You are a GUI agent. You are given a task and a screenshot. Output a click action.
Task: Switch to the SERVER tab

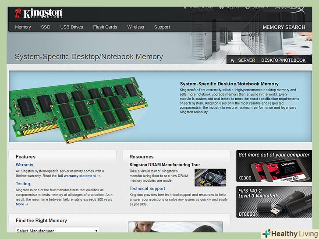(x=247, y=60)
